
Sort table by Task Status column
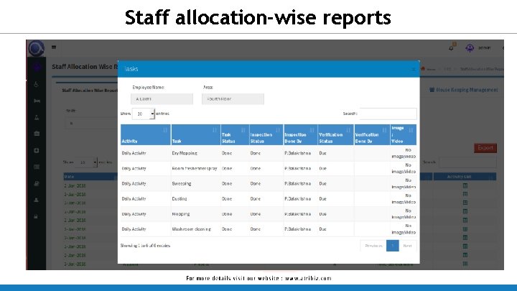235,134
